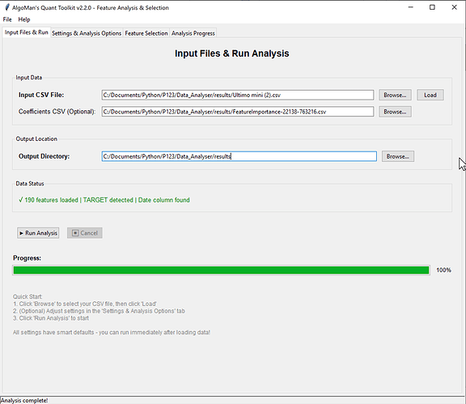466x404 pixels.
Task: Browse for the Coefficients CSV file
Action: coord(395,112)
